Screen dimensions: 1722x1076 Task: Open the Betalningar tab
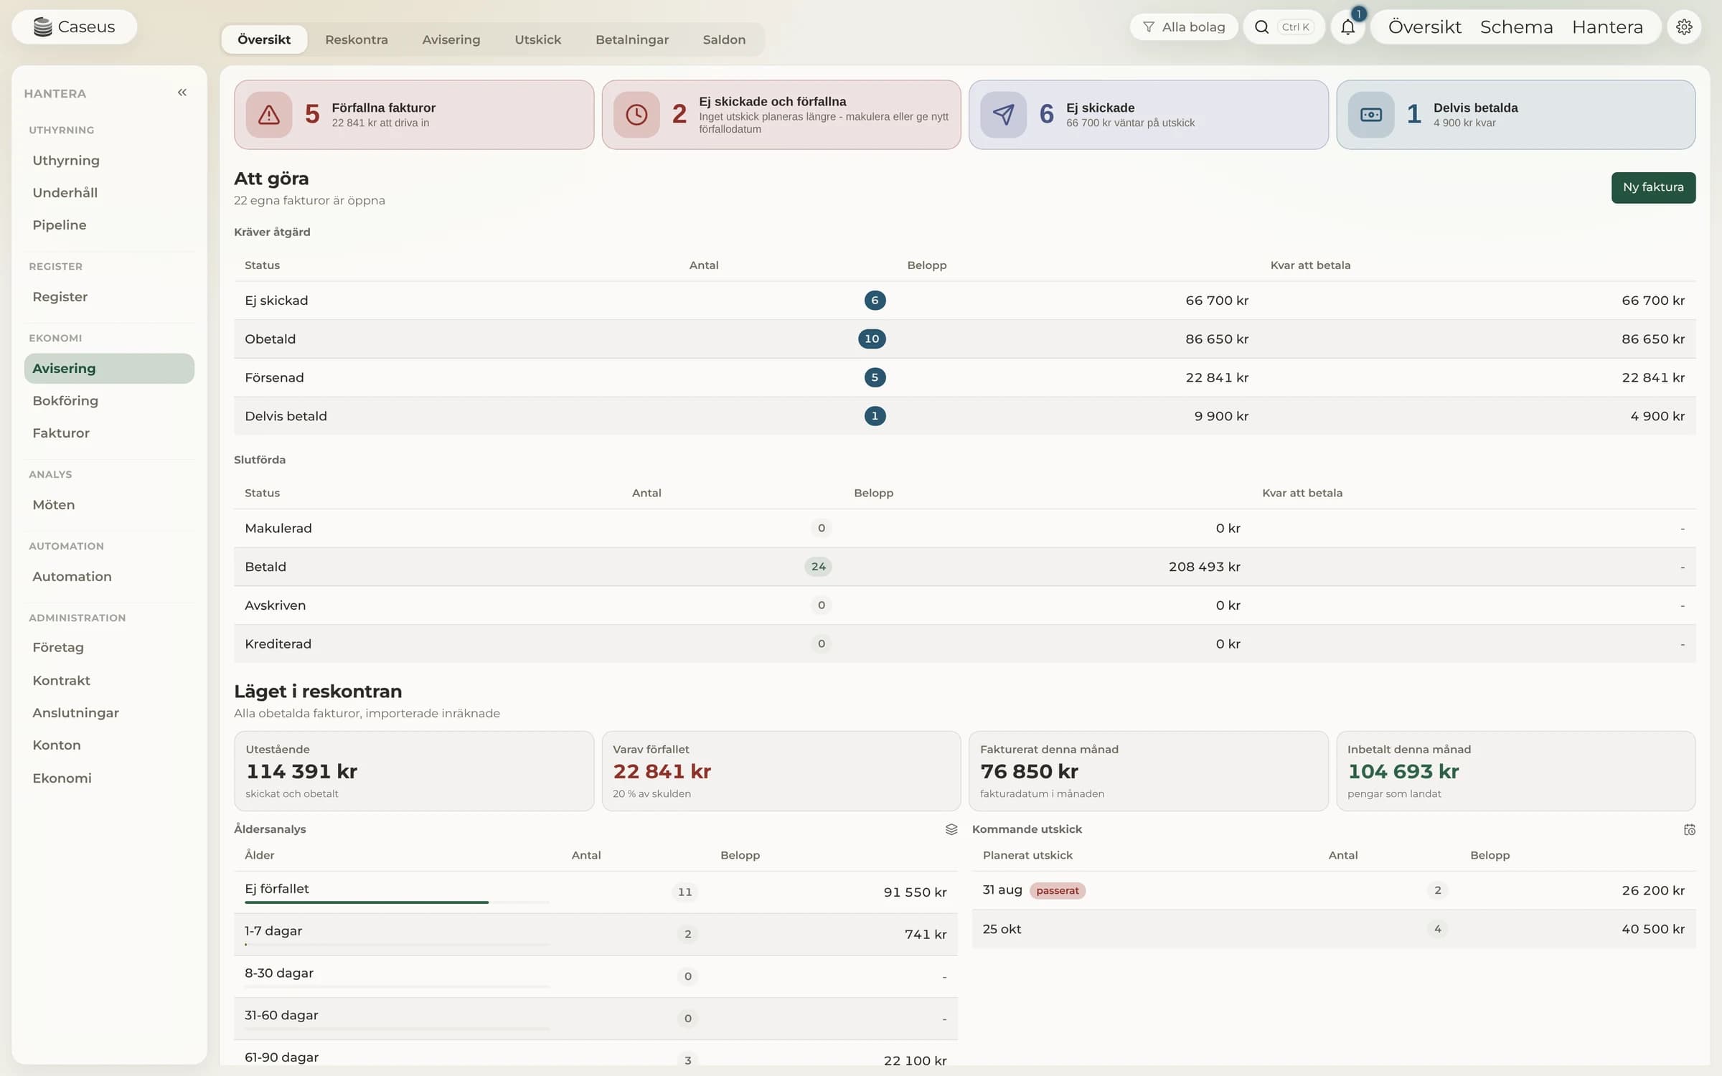click(631, 39)
